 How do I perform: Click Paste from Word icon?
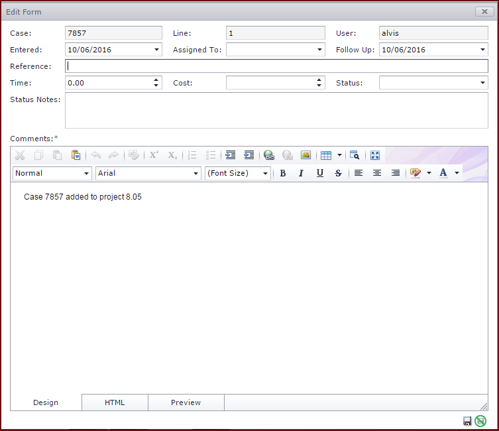76,155
